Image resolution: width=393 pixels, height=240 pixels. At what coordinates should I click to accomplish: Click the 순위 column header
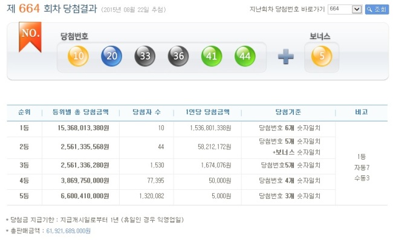pos(24,112)
